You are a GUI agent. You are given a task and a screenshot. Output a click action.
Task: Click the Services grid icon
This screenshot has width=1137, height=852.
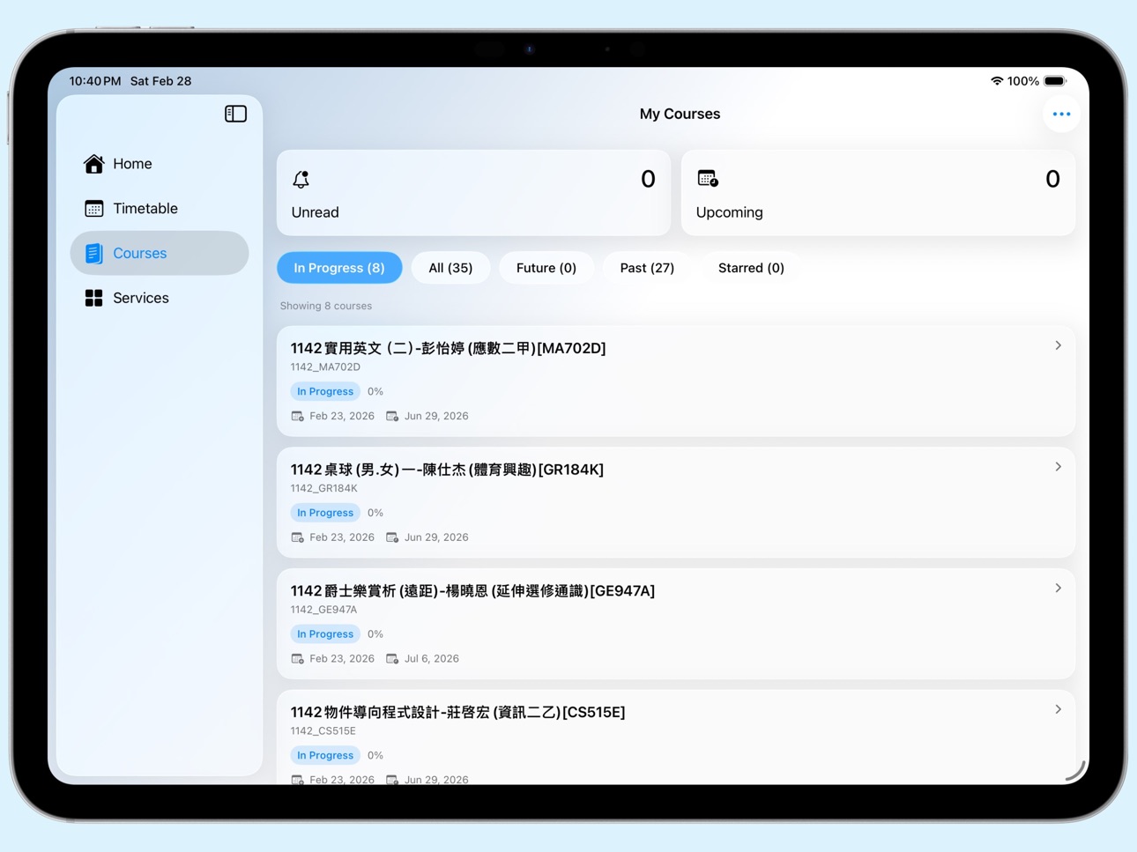93,298
